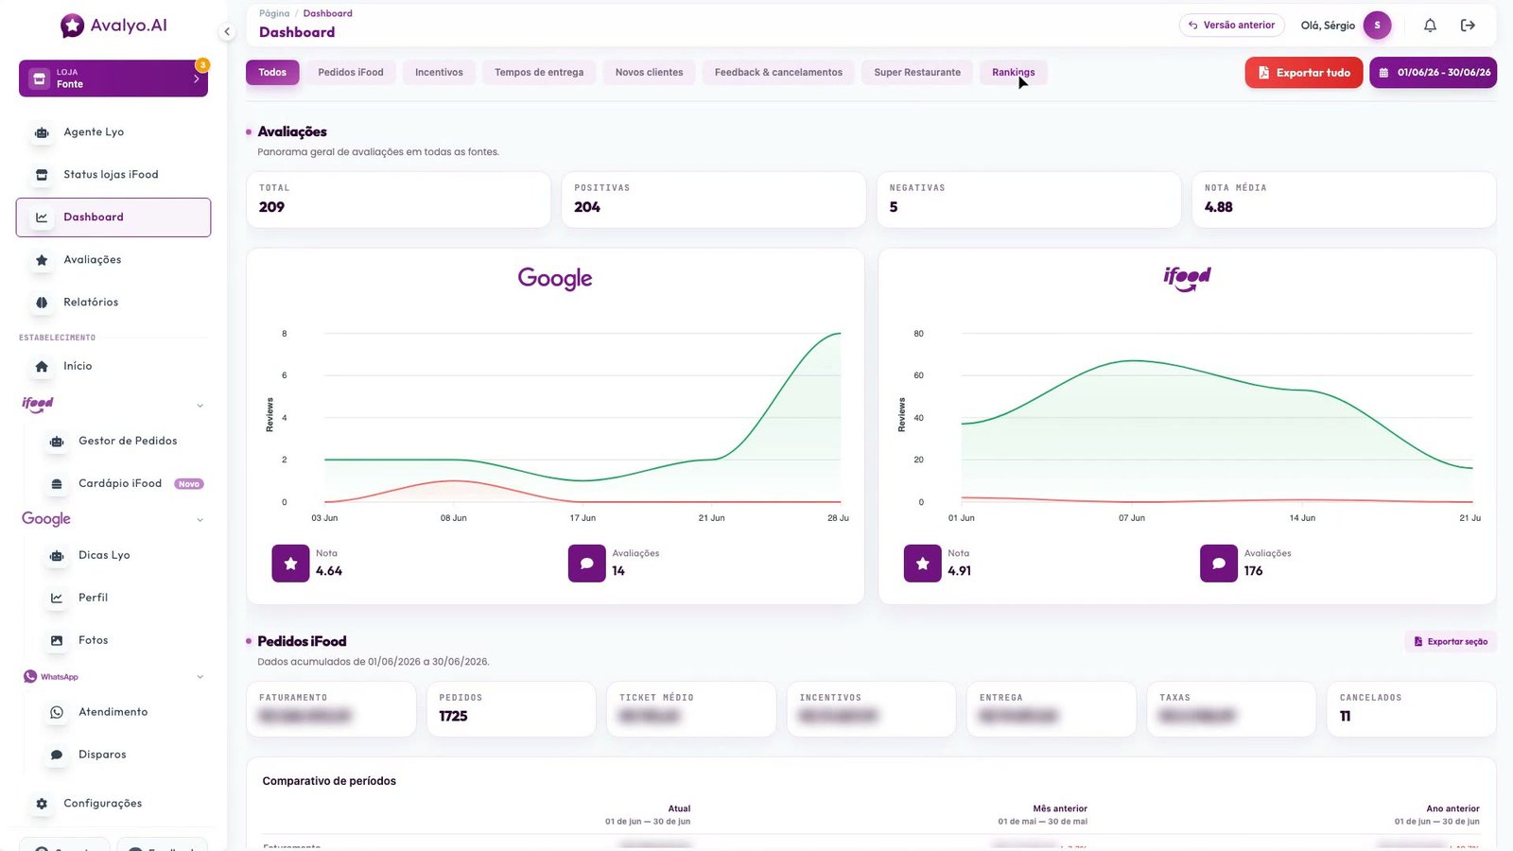Open the Rankings tab
Image resolution: width=1513 pixels, height=851 pixels.
[1013, 73]
